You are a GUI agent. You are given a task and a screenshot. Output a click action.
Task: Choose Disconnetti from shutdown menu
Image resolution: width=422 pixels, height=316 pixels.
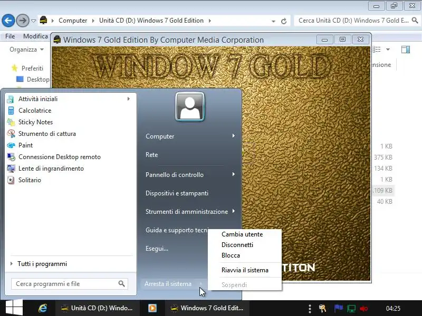[237, 245]
